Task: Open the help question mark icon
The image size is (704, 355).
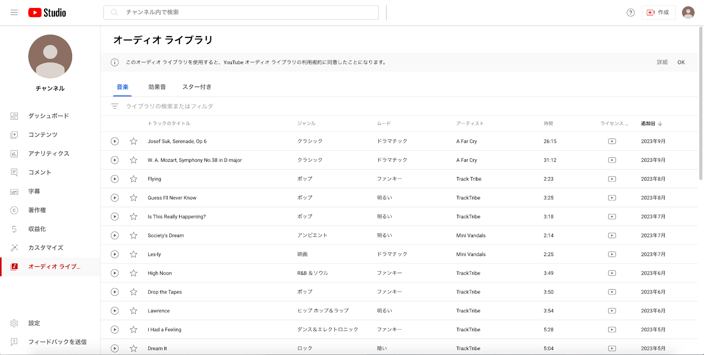Action: 631,12
